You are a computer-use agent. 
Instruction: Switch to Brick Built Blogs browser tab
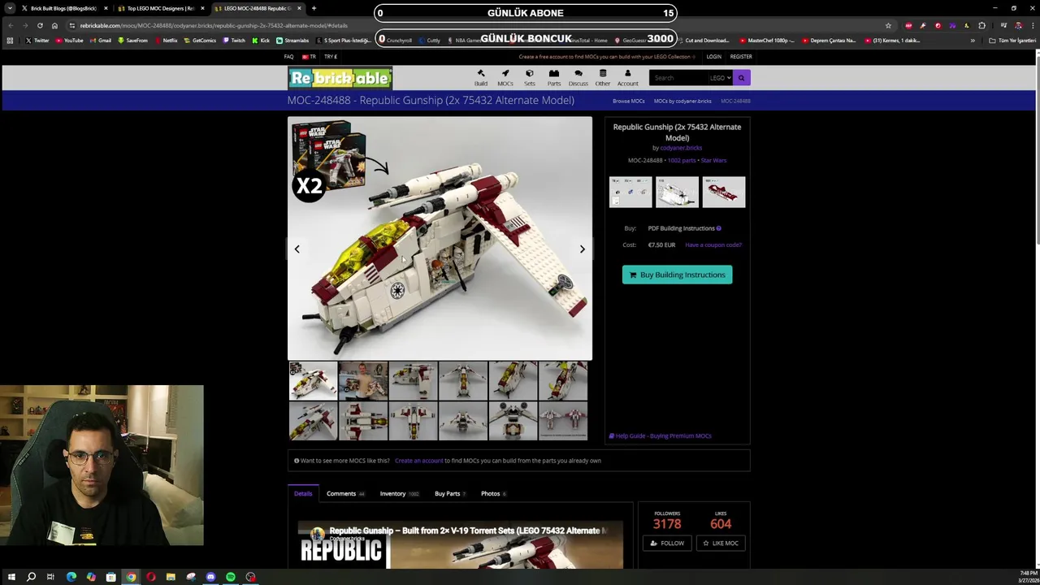tap(63, 8)
